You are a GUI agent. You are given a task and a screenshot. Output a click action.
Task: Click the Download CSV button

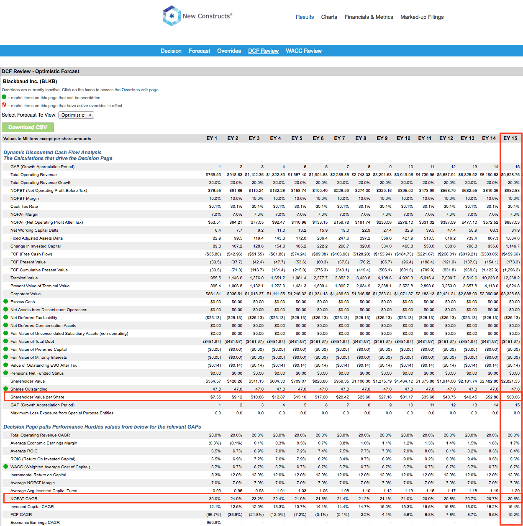coord(28,127)
